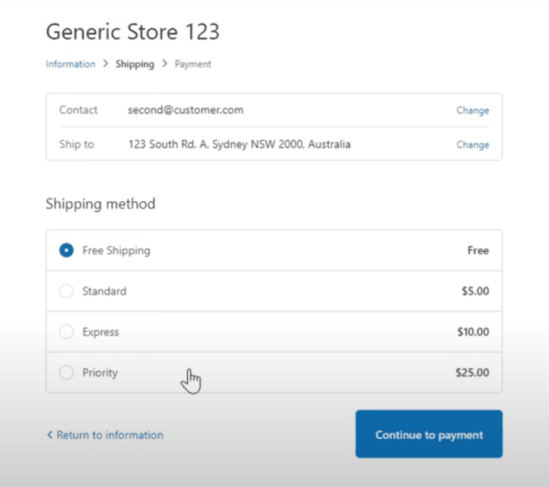Select the Free Shipping radio button

point(66,251)
